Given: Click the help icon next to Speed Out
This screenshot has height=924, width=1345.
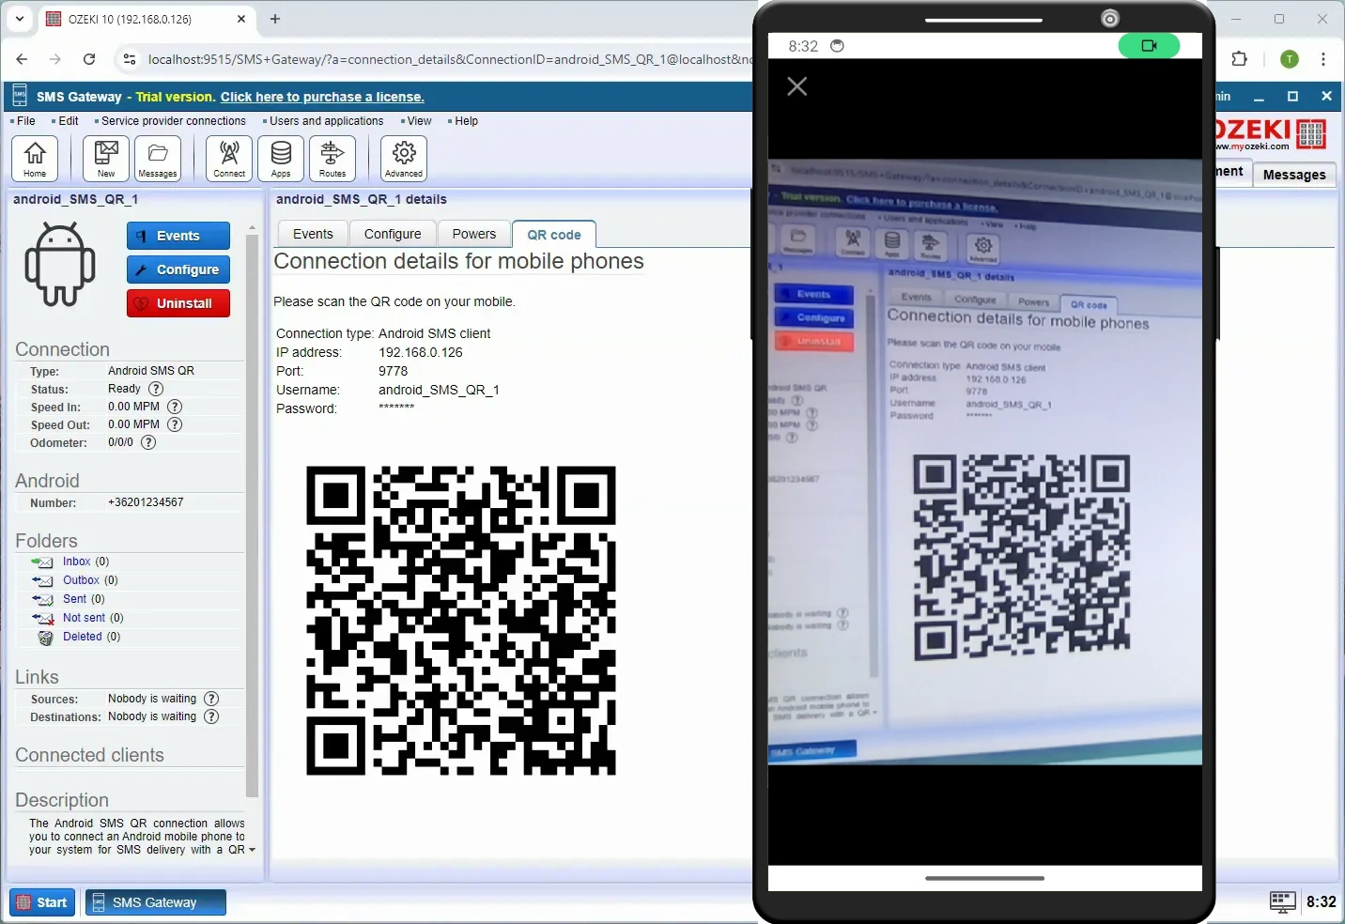Looking at the screenshot, I should point(175,424).
